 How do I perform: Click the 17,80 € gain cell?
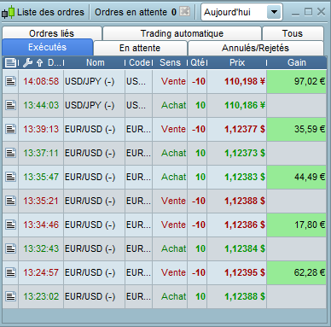pos(296,225)
